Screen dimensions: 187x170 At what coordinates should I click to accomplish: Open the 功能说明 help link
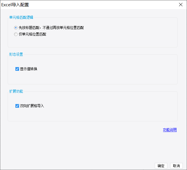tap(170, 130)
